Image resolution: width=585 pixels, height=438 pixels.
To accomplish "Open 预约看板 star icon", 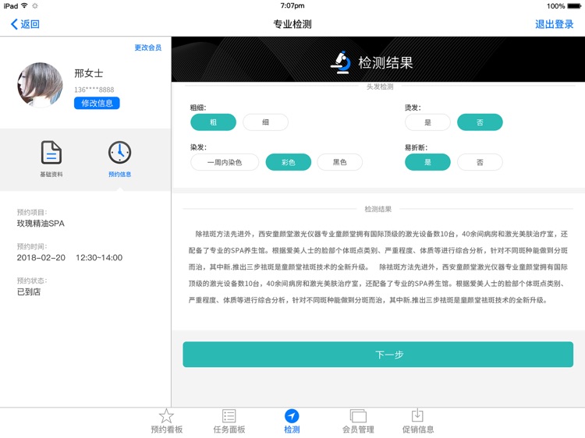I will tap(166, 416).
